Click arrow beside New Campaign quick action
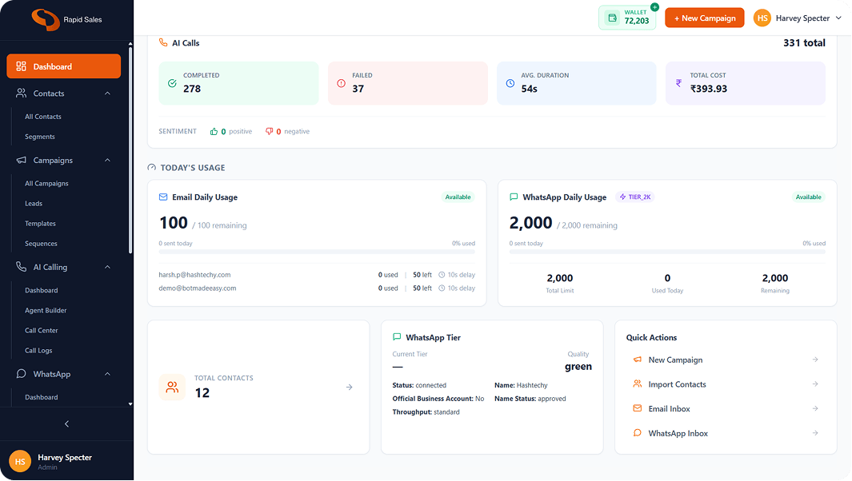This screenshot has width=852, height=481. click(815, 360)
